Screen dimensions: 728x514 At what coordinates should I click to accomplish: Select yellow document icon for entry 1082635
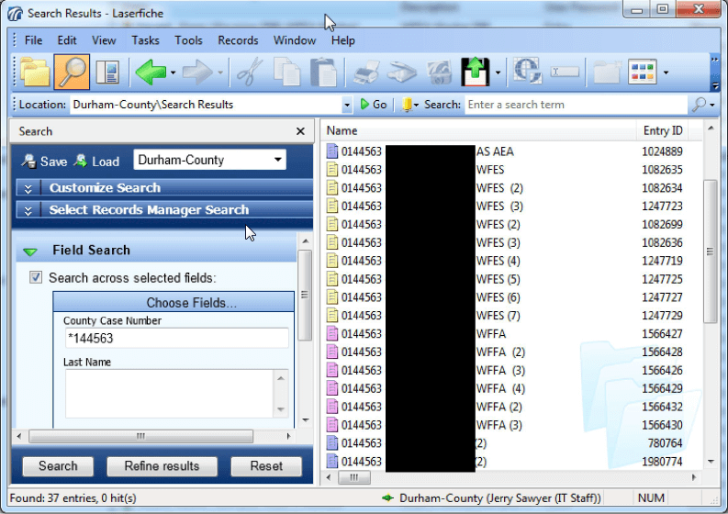[x=332, y=169]
